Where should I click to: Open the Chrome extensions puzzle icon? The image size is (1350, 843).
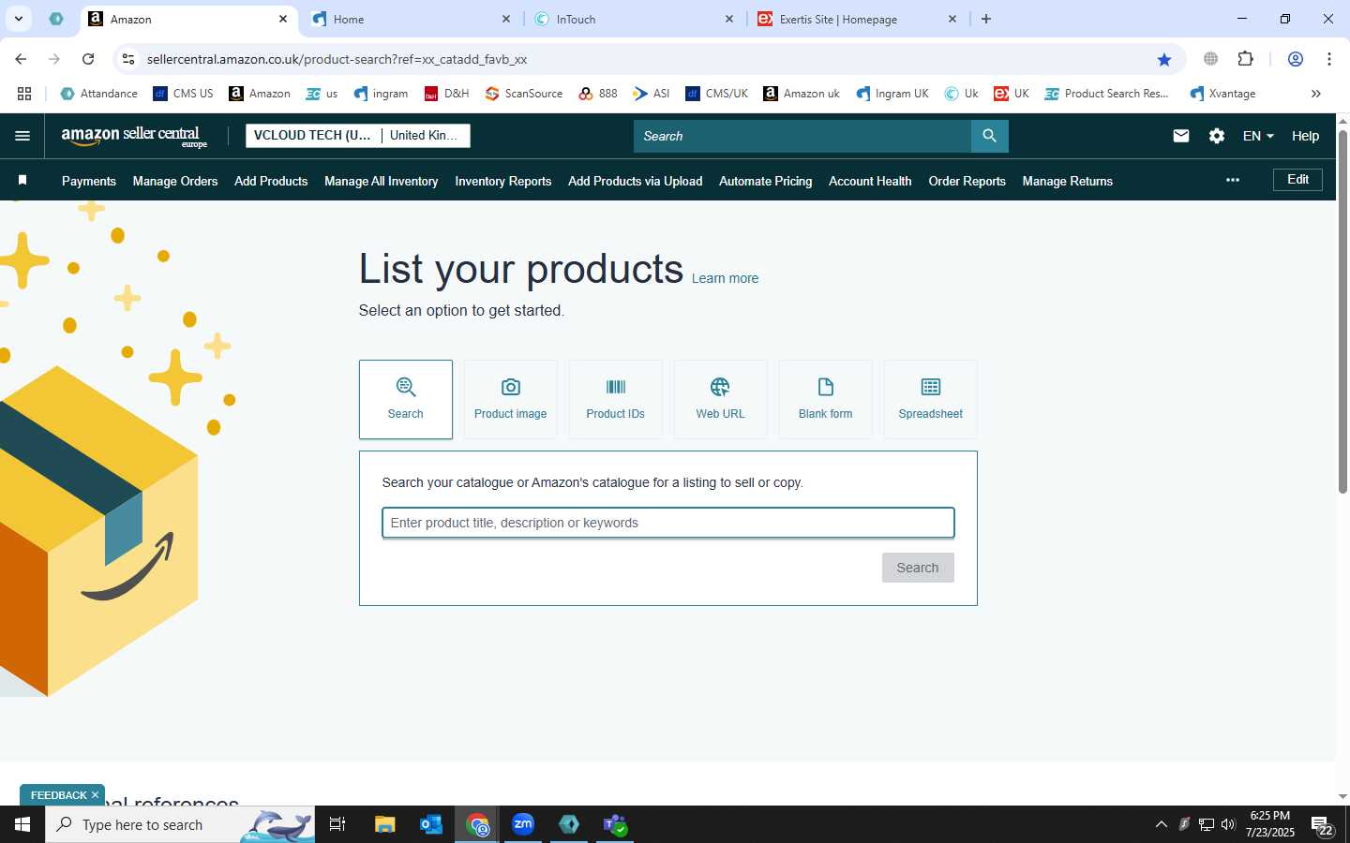click(1245, 59)
